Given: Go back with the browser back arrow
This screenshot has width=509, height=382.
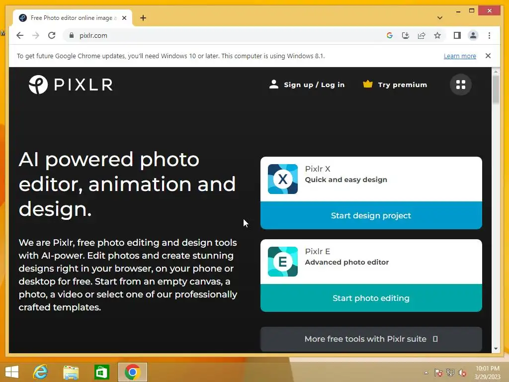Looking at the screenshot, I should pyautogui.click(x=20, y=35).
